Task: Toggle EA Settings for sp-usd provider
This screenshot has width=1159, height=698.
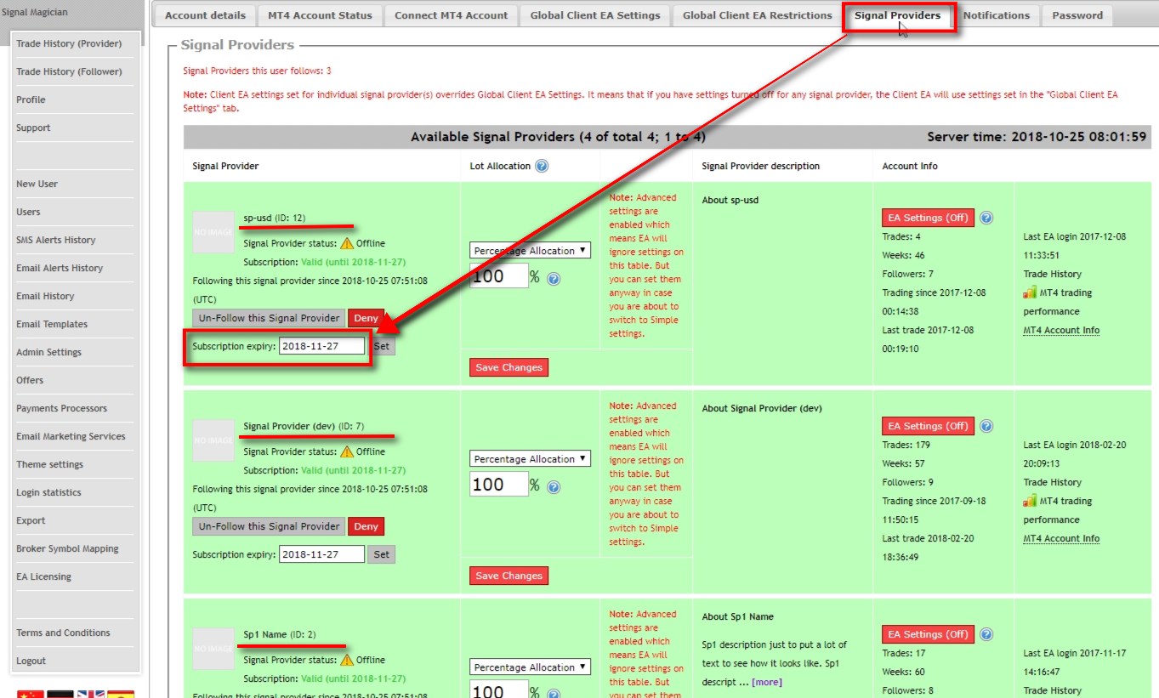Action: tap(927, 217)
